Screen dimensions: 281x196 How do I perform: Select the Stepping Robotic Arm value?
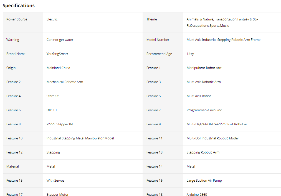[x=203, y=152]
